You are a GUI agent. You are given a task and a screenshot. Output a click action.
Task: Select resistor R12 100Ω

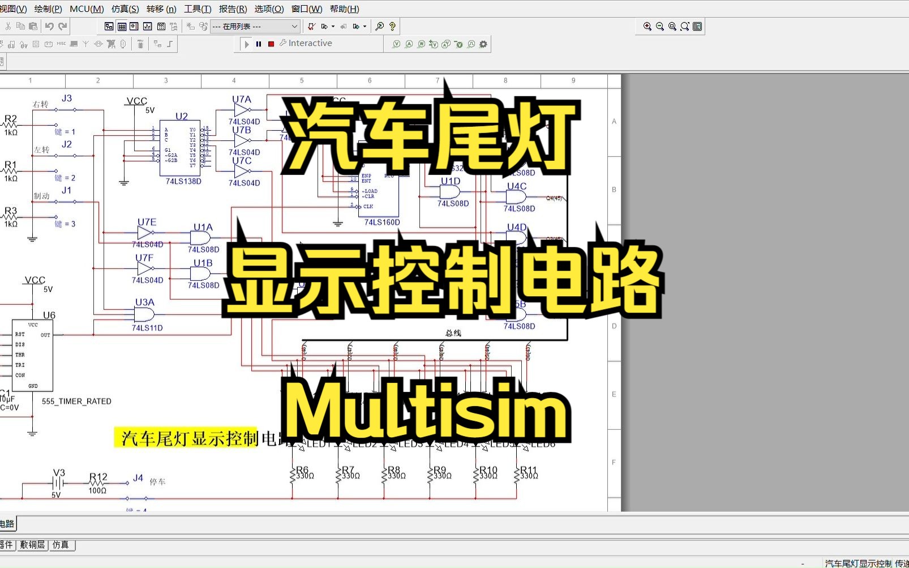point(98,483)
